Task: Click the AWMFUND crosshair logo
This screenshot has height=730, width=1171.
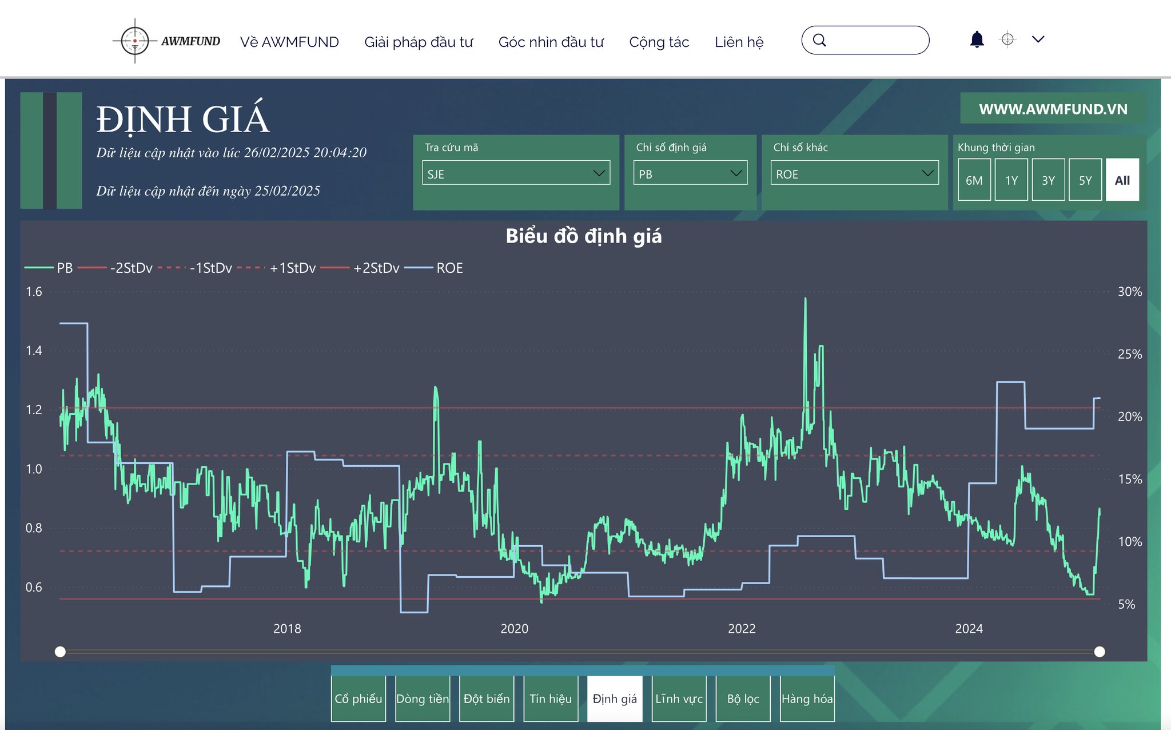Action: tap(135, 41)
